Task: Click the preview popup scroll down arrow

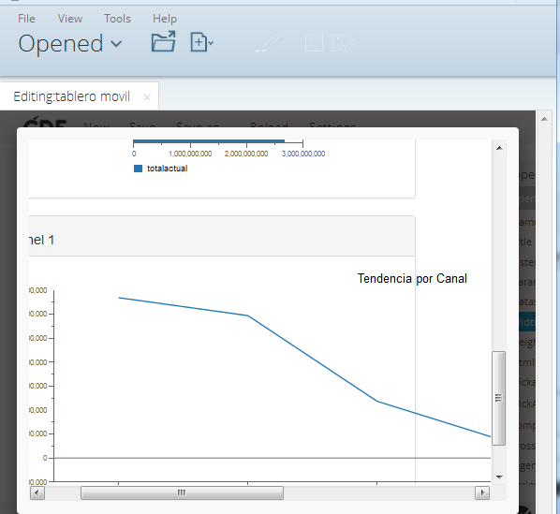Action: pyautogui.click(x=499, y=477)
